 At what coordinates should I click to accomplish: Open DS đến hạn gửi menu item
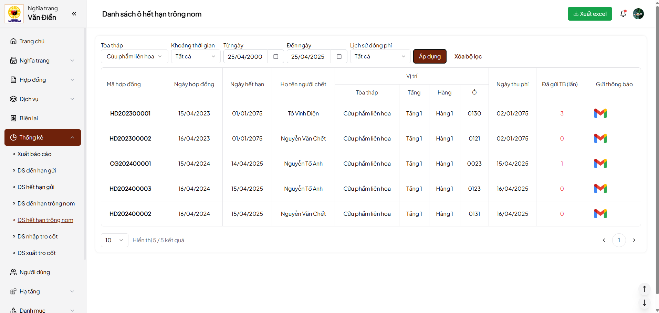36,170
